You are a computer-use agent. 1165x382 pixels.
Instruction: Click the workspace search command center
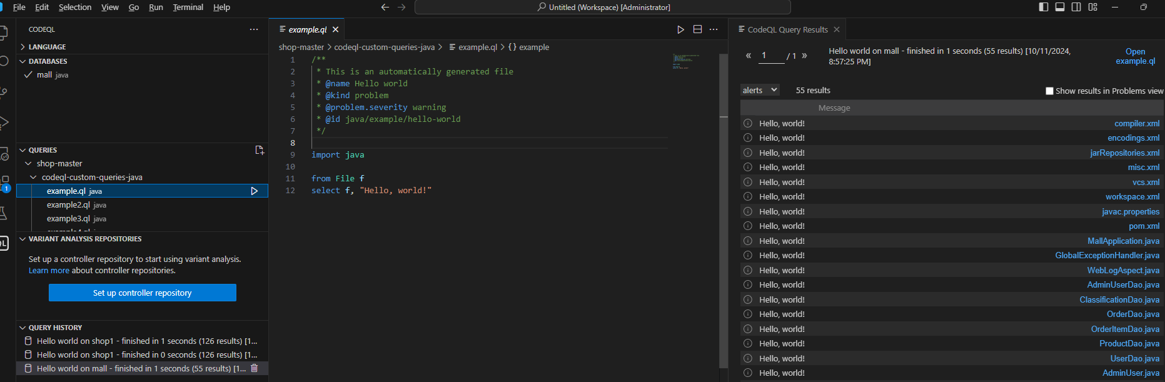[603, 8]
